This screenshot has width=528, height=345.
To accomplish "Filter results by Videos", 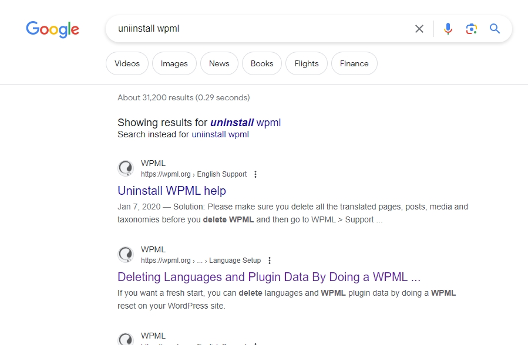I will 127,63.
